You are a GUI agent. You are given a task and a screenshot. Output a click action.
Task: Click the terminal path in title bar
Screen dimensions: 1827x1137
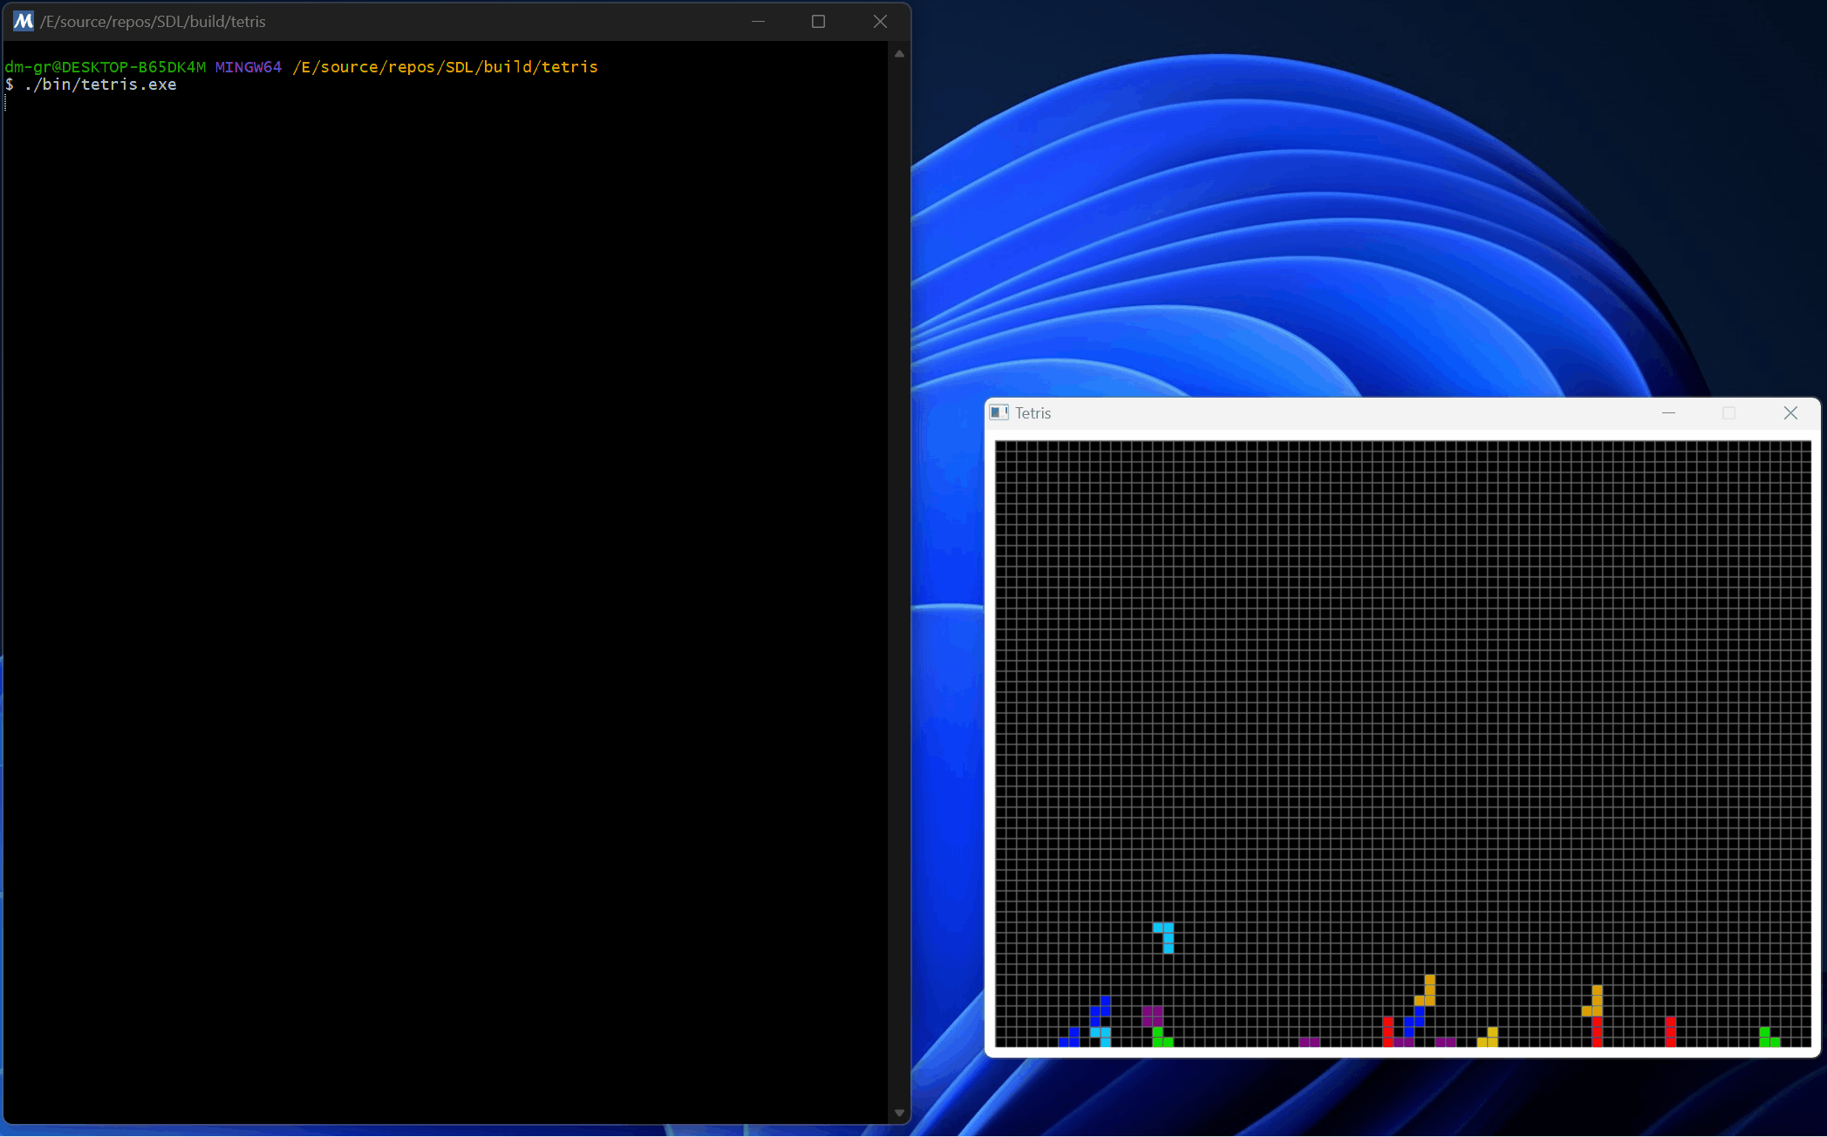coord(153,21)
